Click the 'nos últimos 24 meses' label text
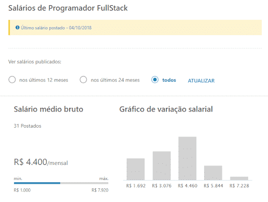268x202 pixels. 115,80
